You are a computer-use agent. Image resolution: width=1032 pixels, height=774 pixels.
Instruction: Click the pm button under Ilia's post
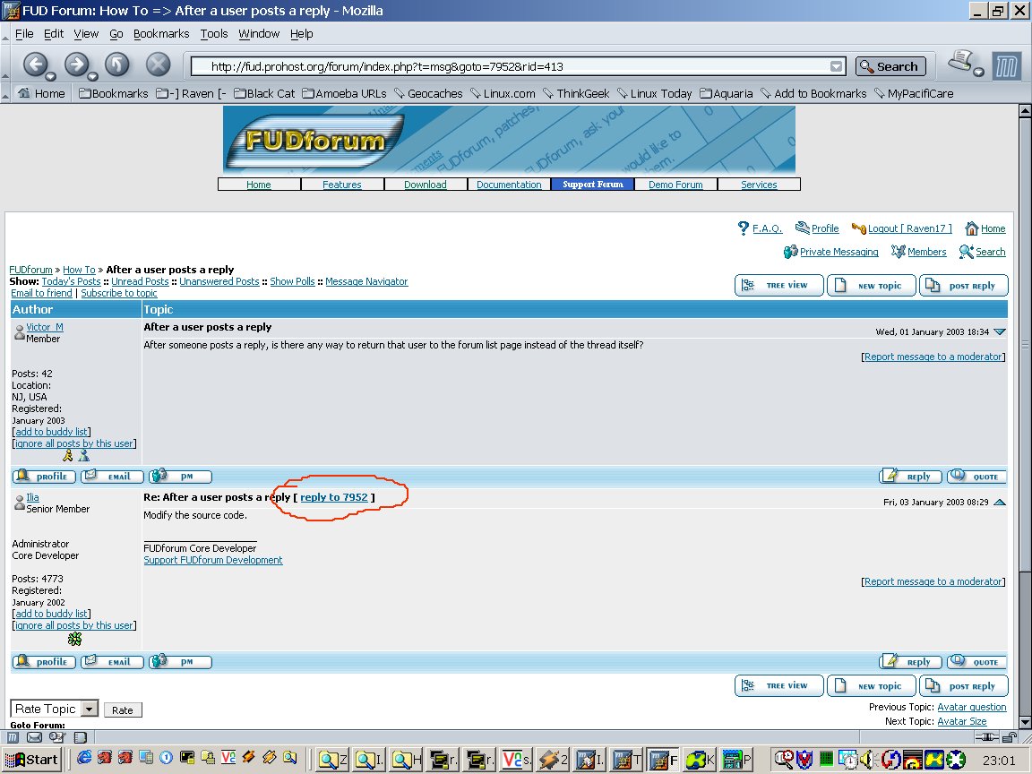tap(180, 662)
